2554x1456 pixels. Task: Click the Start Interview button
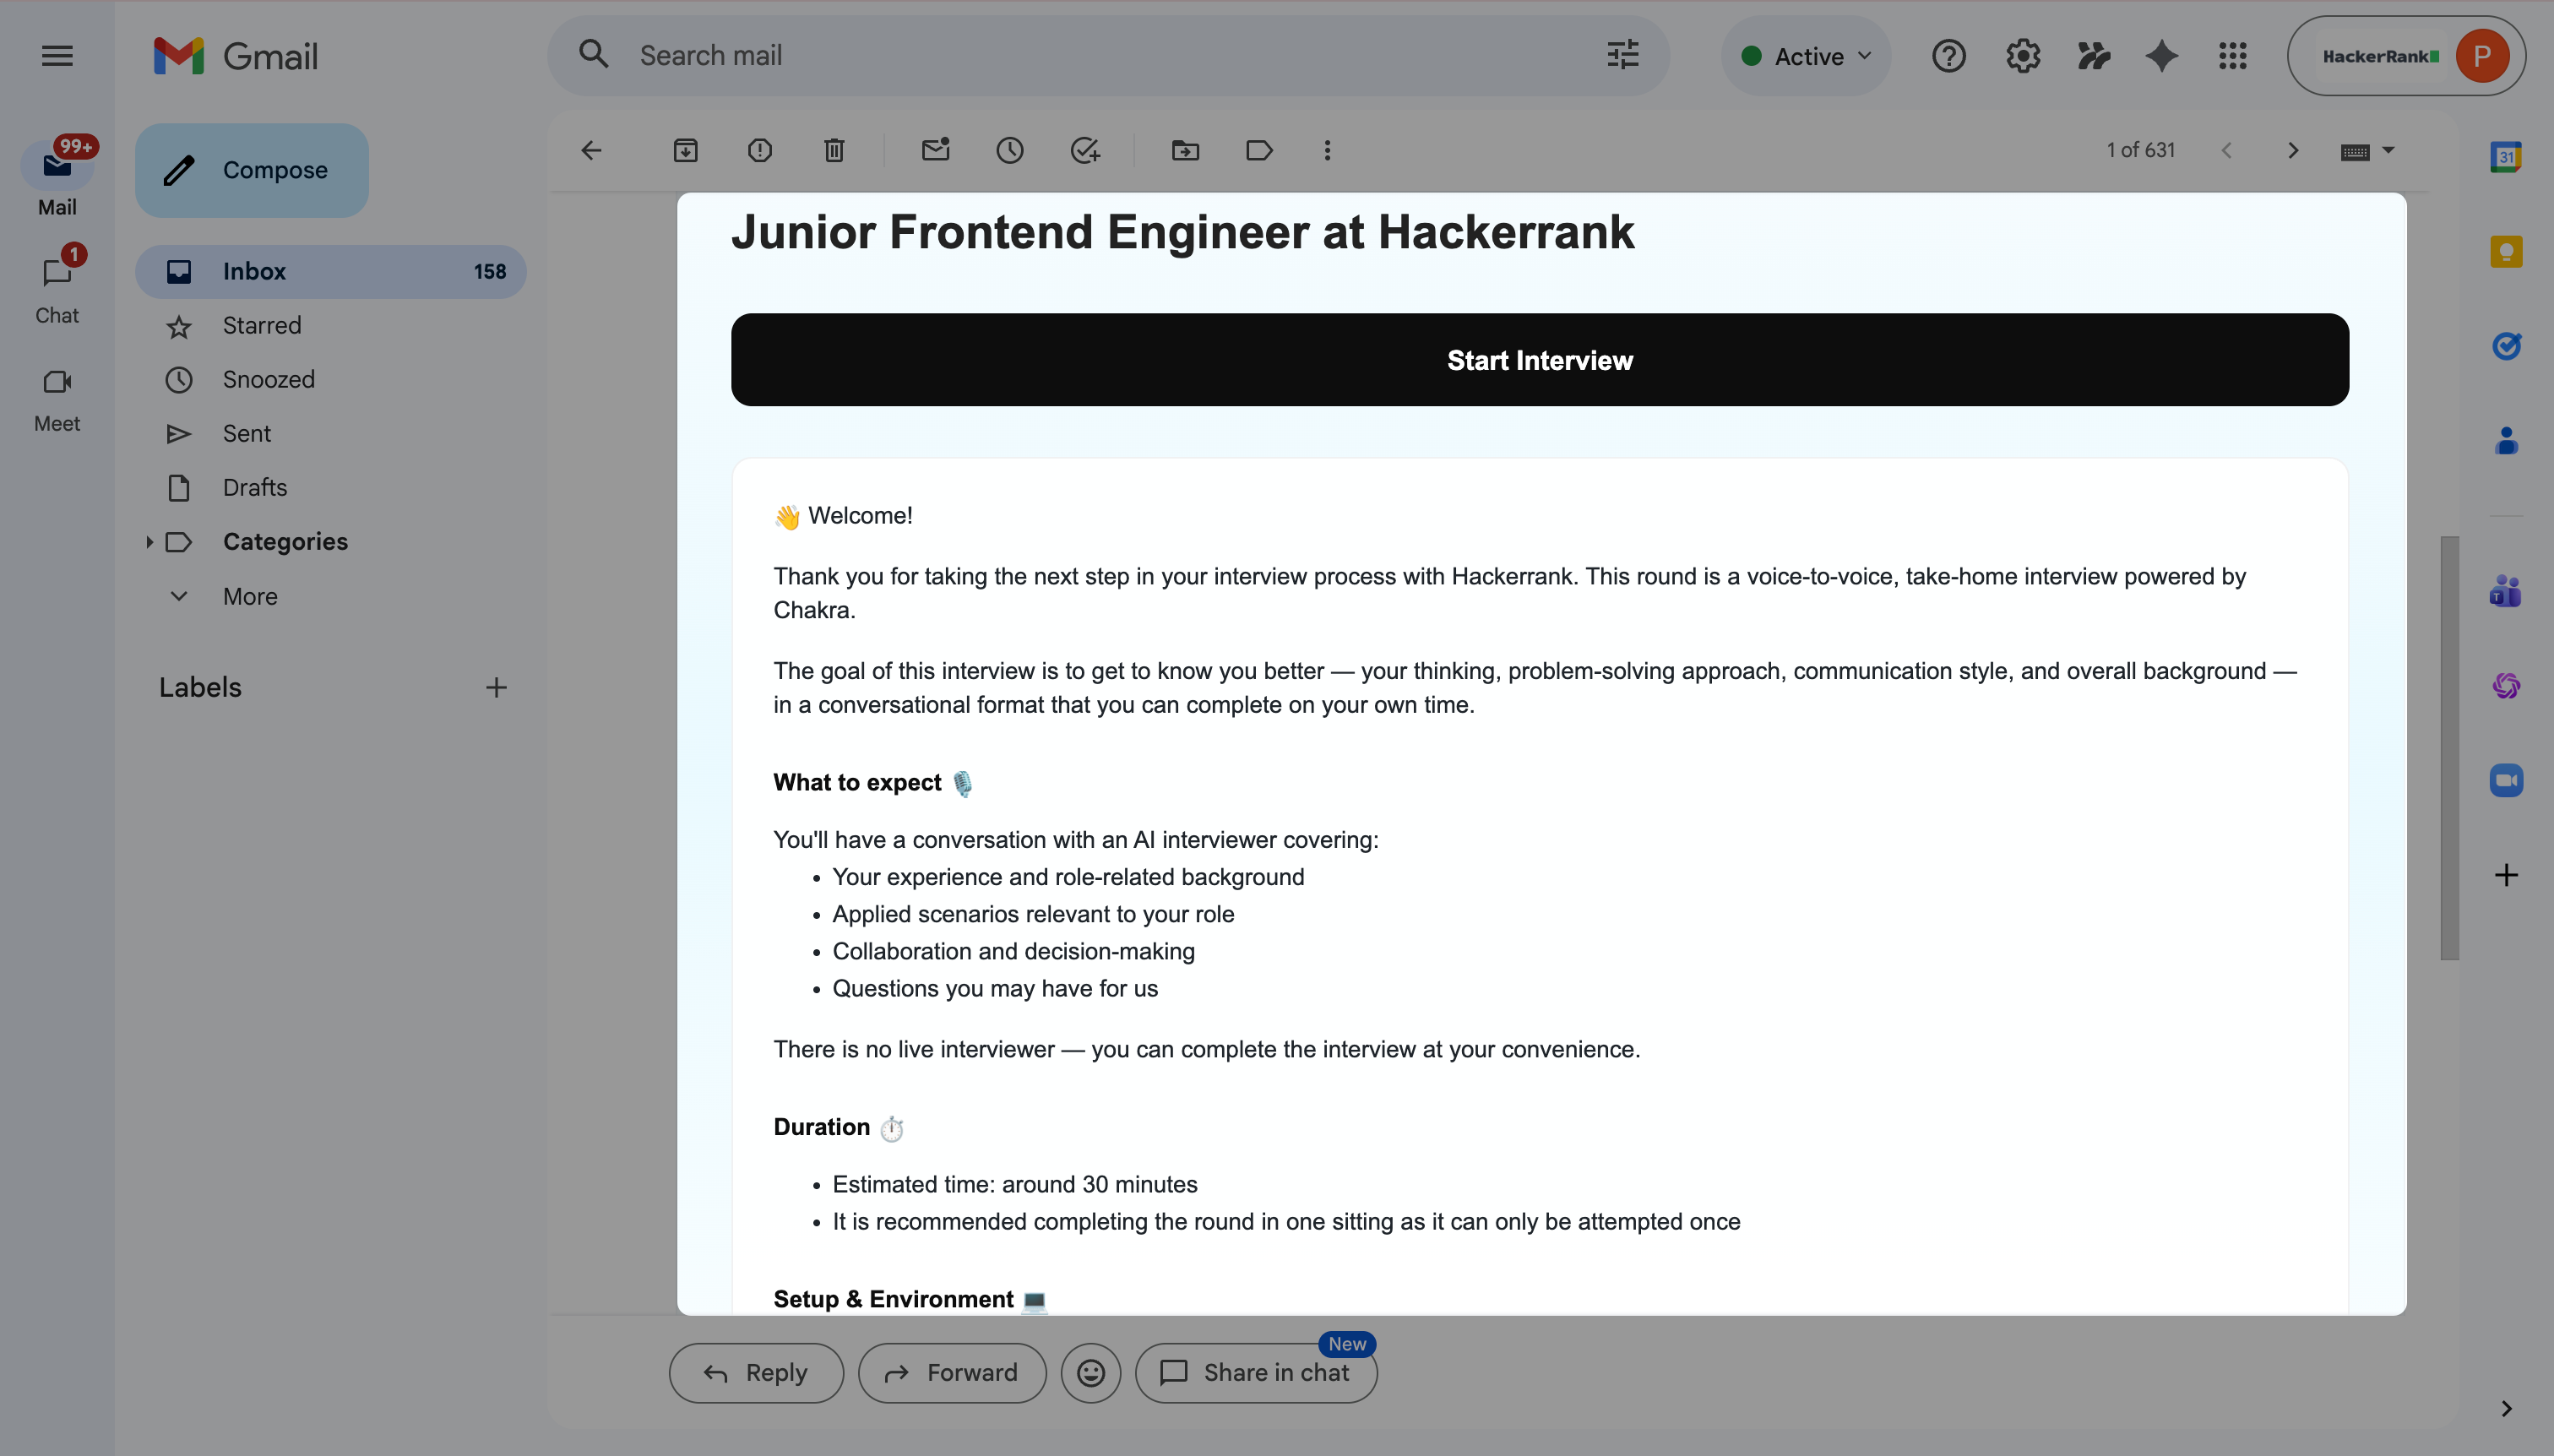1539,360
